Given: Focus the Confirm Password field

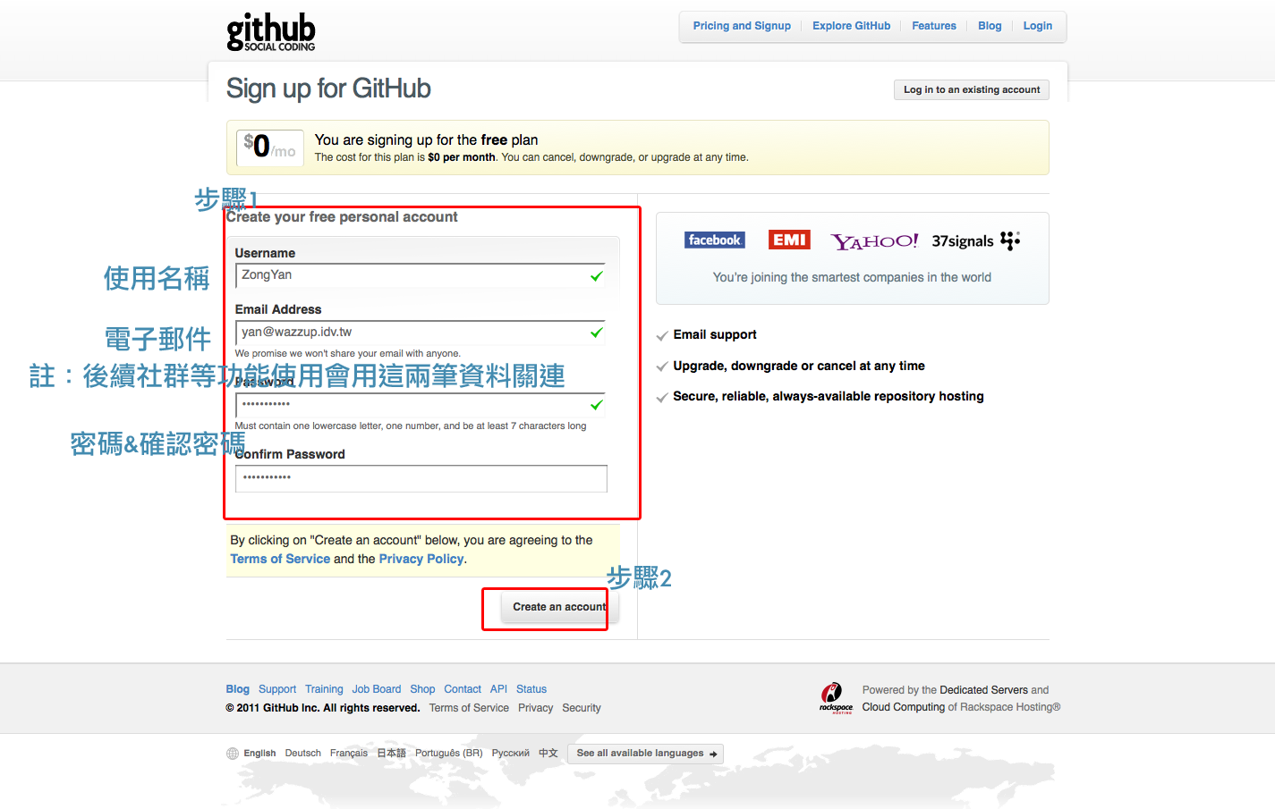Looking at the screenshot, I should point(421,478).
